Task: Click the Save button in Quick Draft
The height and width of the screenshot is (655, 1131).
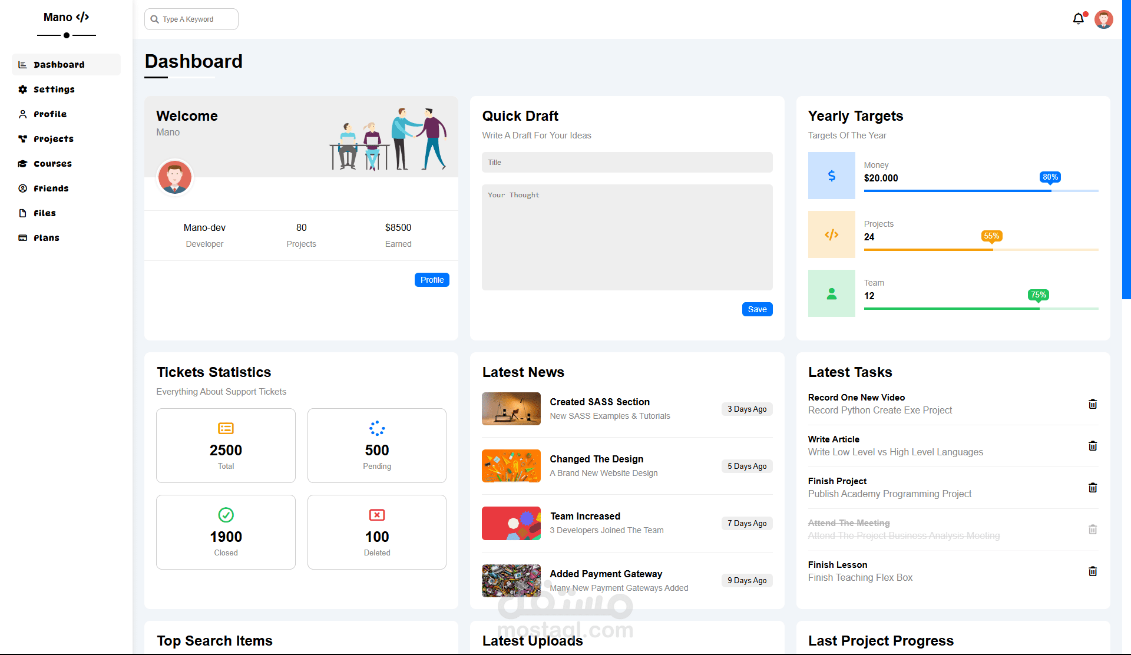Action: click(x=757, y=309)
